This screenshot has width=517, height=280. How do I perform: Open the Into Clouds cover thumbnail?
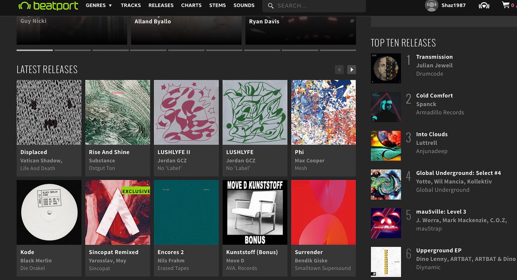pyautogui.click(x=386, y=146)
